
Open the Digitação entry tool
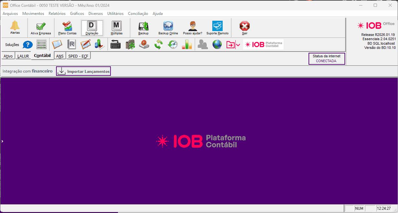coord(92,28)
